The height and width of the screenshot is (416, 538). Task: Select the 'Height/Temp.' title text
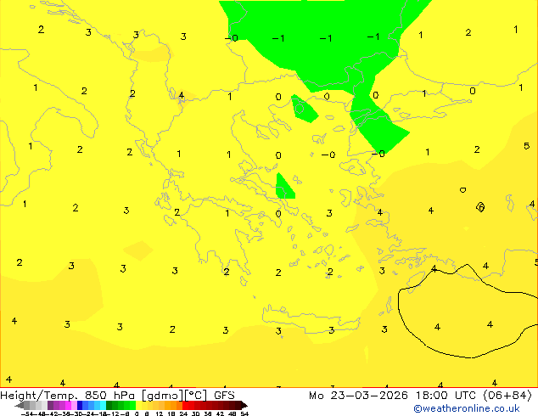39,396
